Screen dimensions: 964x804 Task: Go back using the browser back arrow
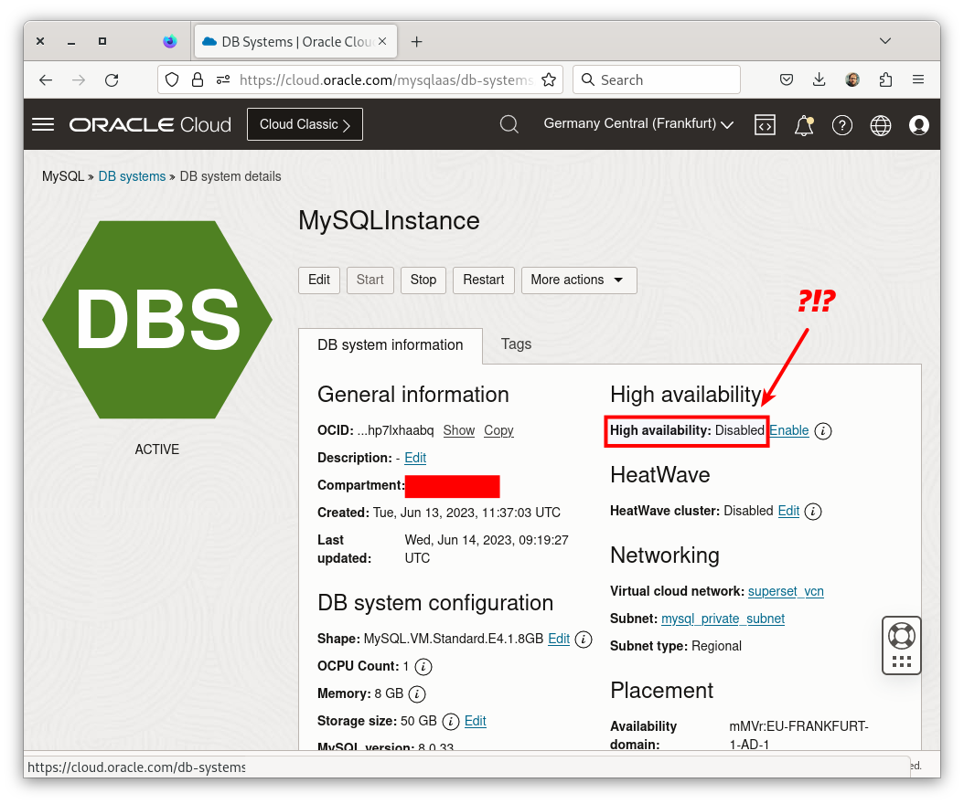pos(46,79)
